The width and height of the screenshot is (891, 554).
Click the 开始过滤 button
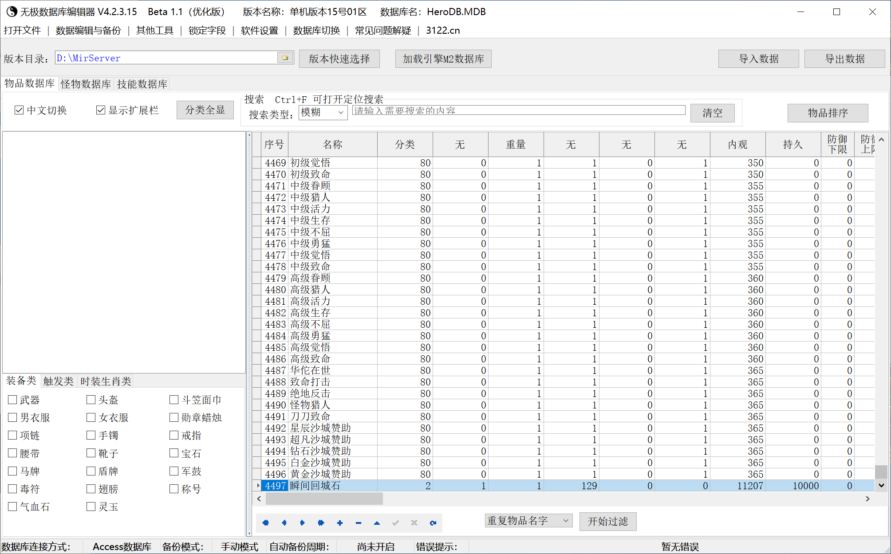coord(608,522)
